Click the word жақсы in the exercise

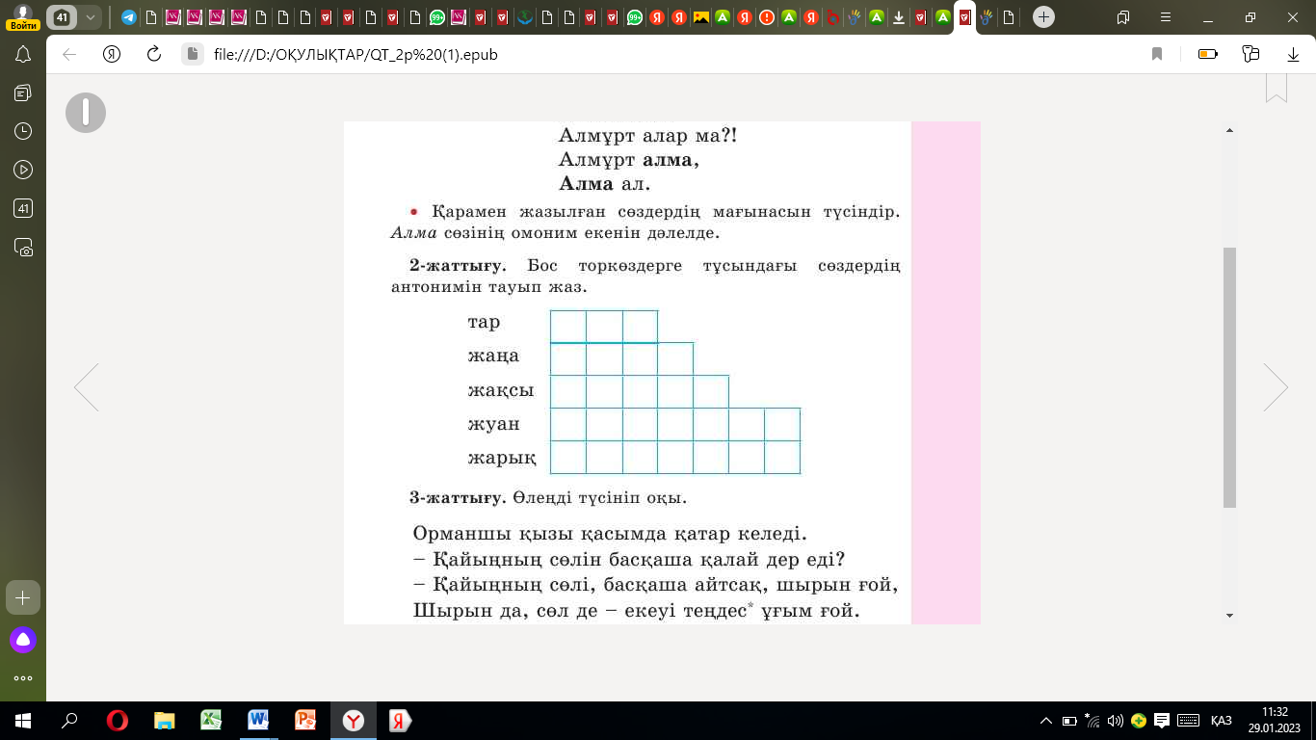501,391
